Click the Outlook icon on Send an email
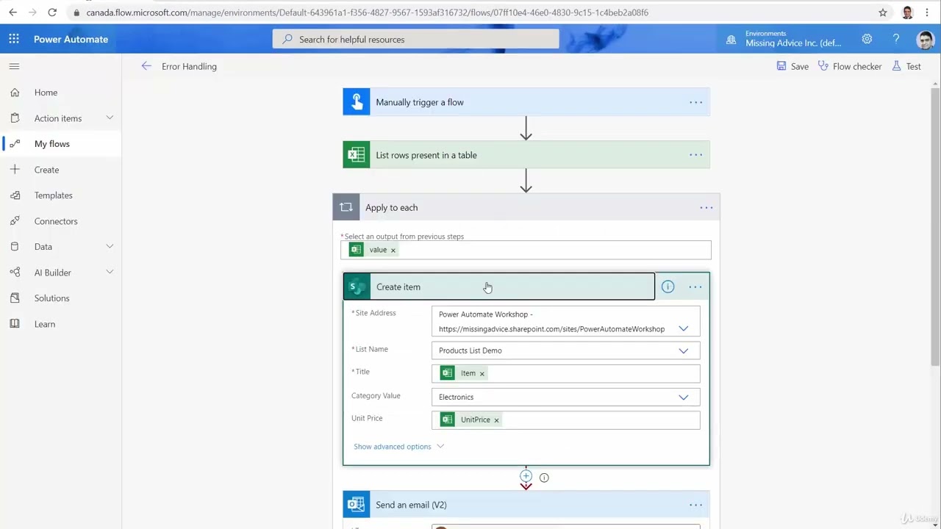 [x=357, y=505]
